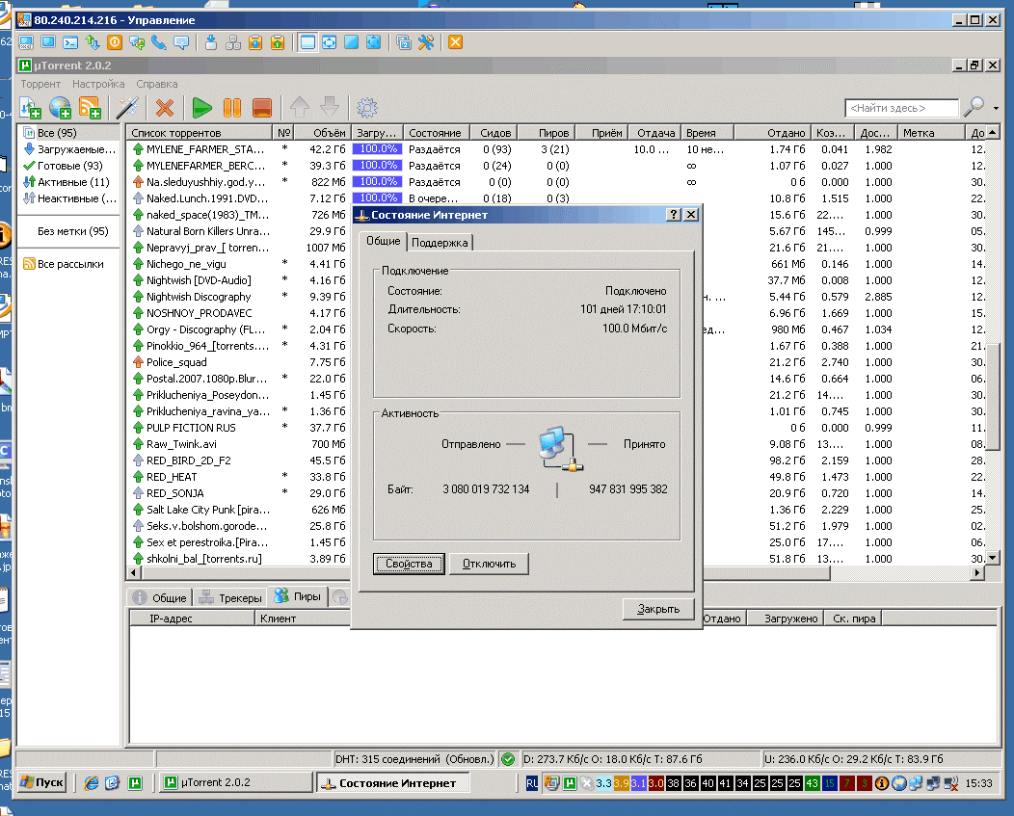Click the Отключить button
The image size is (1014, 816).
coord(489,564)
